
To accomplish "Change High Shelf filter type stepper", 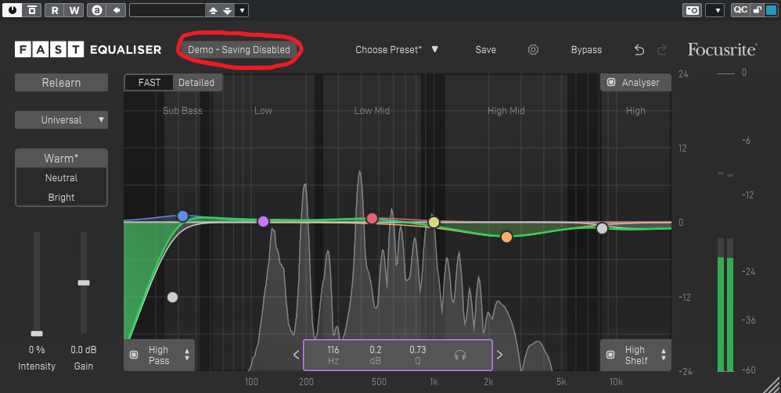I will (x=664, y=355).
